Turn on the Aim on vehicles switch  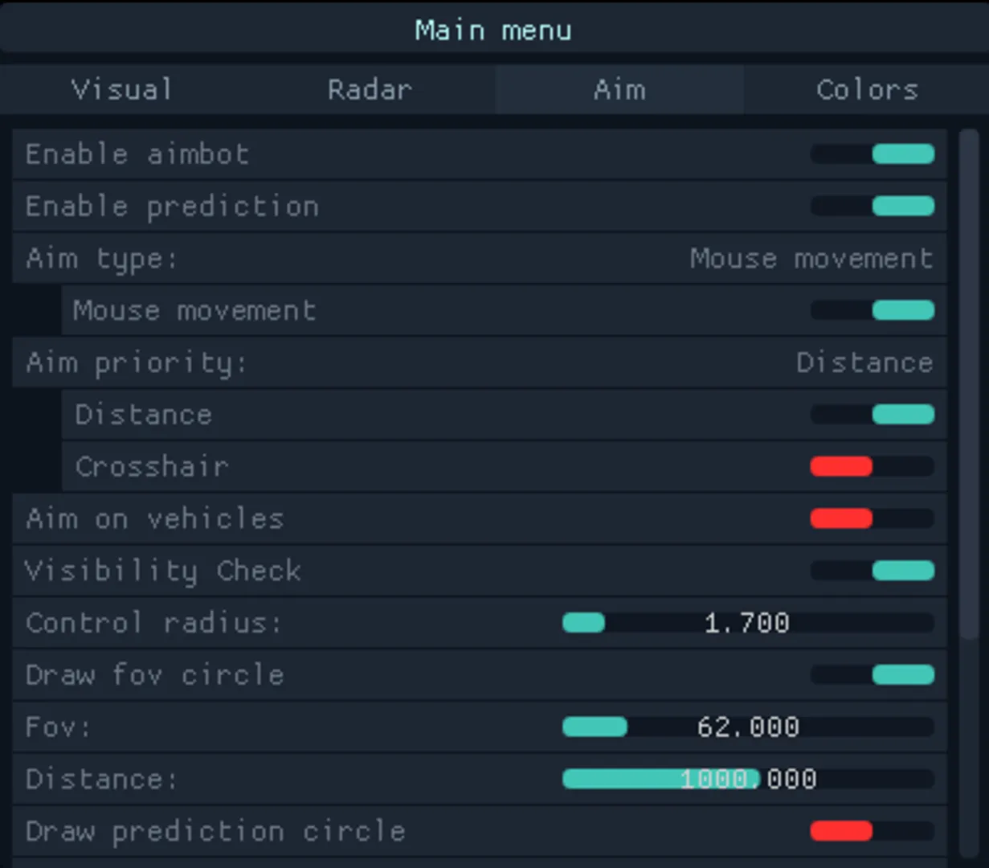pyautogui.click(x=873, y=518)
